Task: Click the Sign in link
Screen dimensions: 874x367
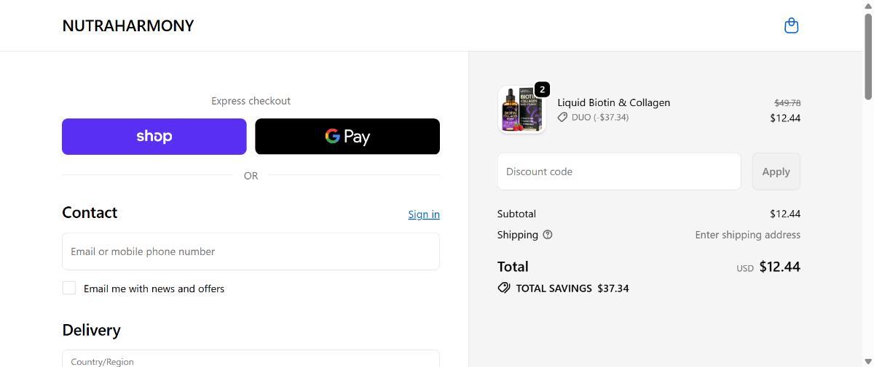Action: coord(424,214)
